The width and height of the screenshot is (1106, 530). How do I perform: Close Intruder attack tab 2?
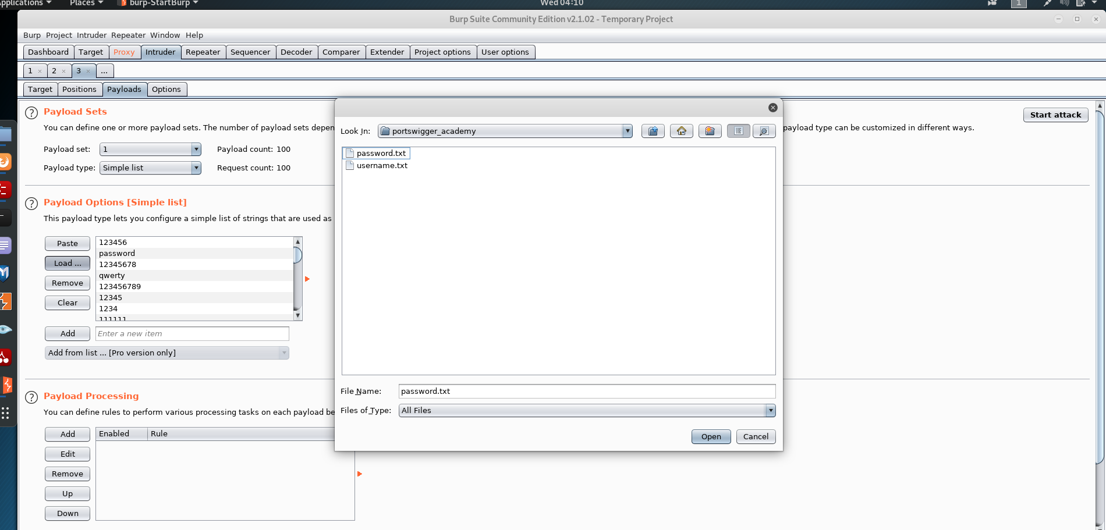[x=63, y=71]
